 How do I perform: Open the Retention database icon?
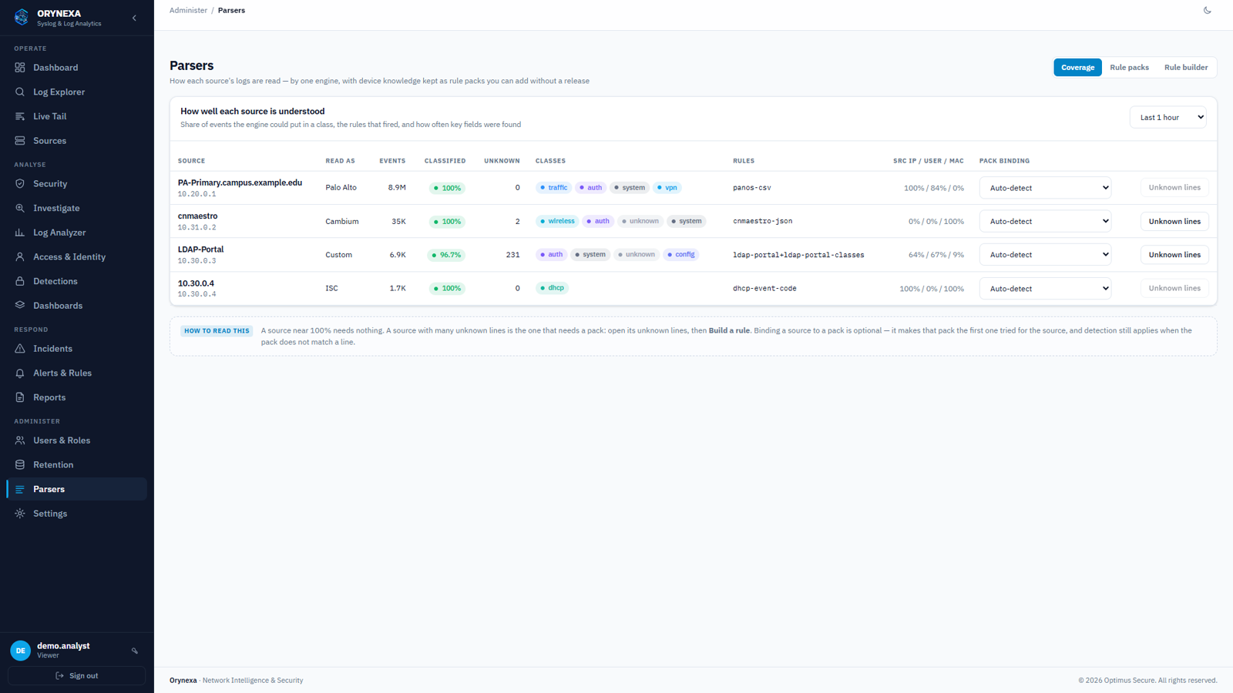coord(20,465)
